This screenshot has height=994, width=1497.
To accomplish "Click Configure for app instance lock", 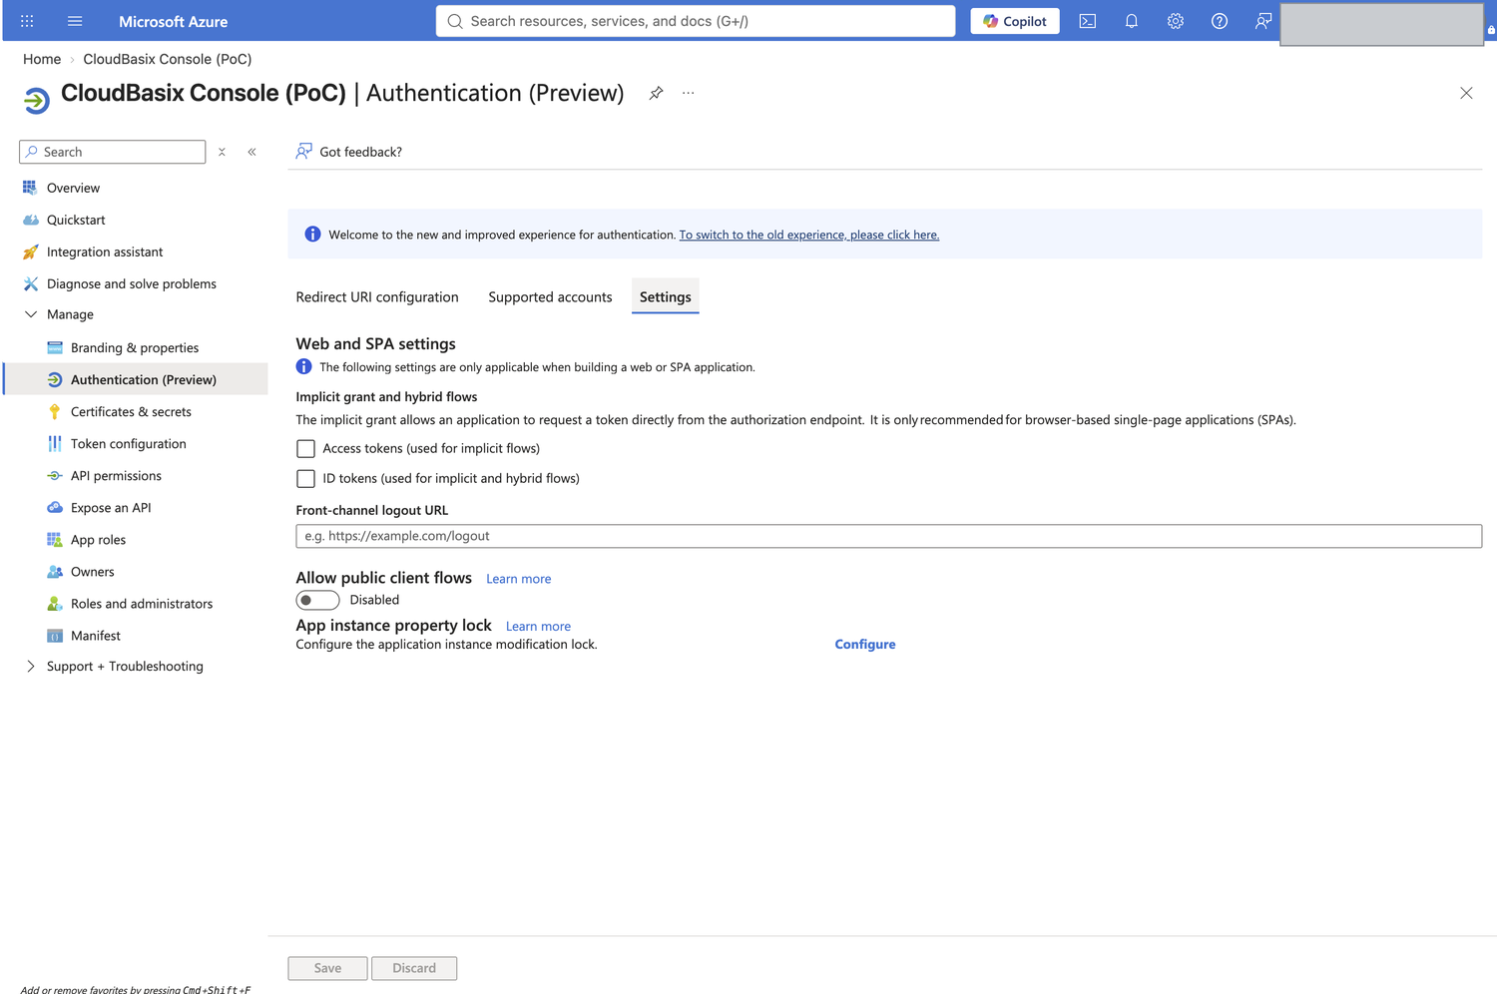I will coord(865,644).
